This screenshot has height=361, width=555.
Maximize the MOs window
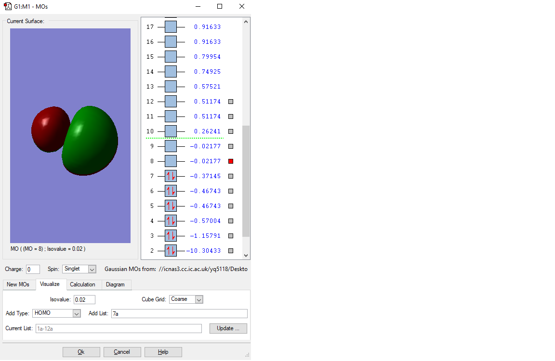coord(220,6)
